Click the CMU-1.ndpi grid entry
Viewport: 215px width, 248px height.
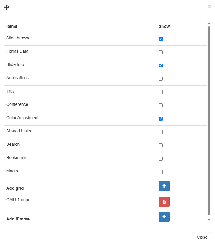(17, 200)
